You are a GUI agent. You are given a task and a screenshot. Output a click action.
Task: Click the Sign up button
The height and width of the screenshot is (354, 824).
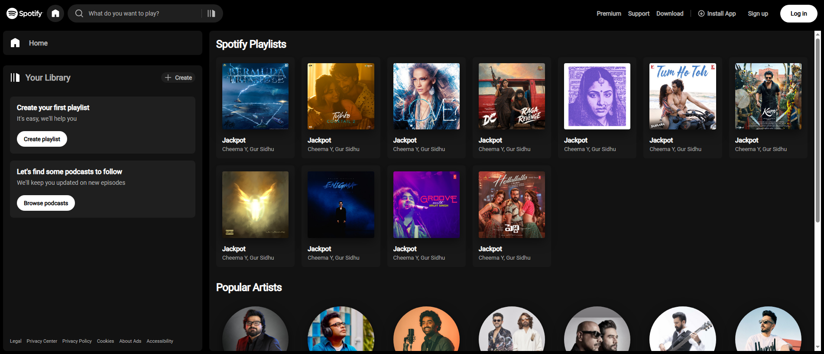pyautogui.click(x=758, y=13)
